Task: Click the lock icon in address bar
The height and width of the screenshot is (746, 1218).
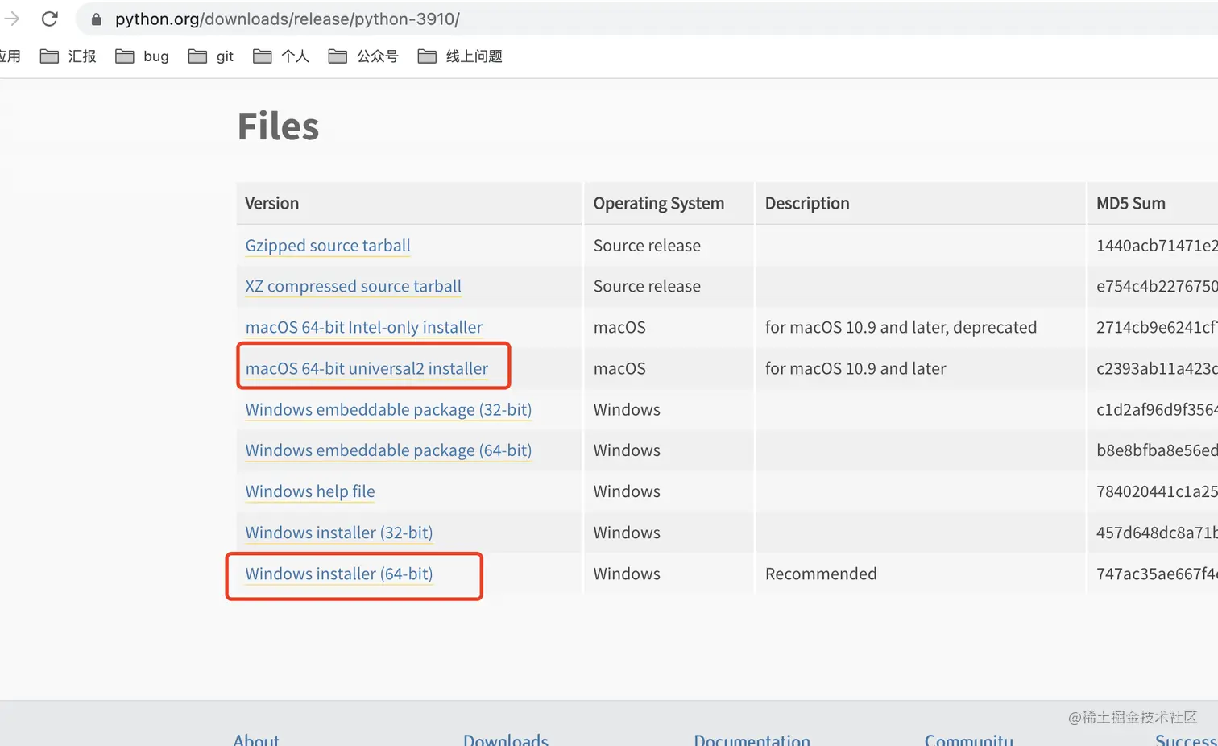Action: coord(97,19)
